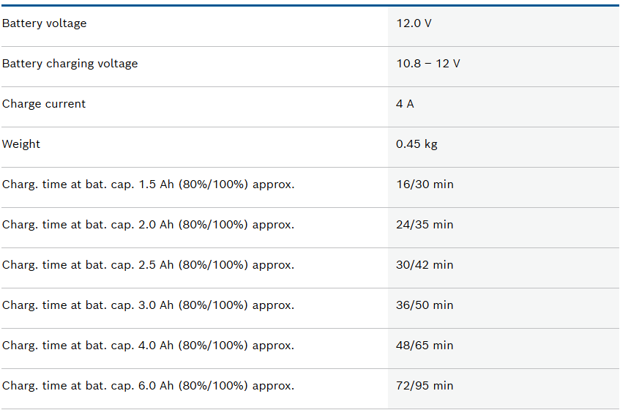
Task: Click the 1.5 Ah charging time label
Action: (x=148, y=184)
